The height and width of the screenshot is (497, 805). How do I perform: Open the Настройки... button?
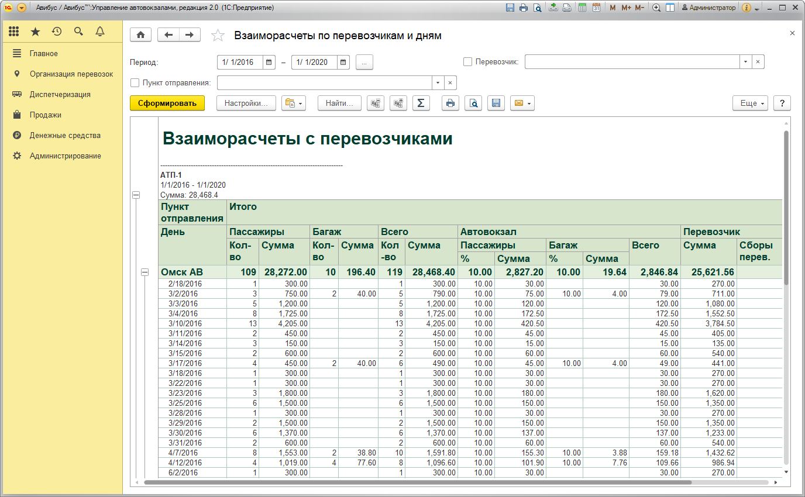[246, 103]
